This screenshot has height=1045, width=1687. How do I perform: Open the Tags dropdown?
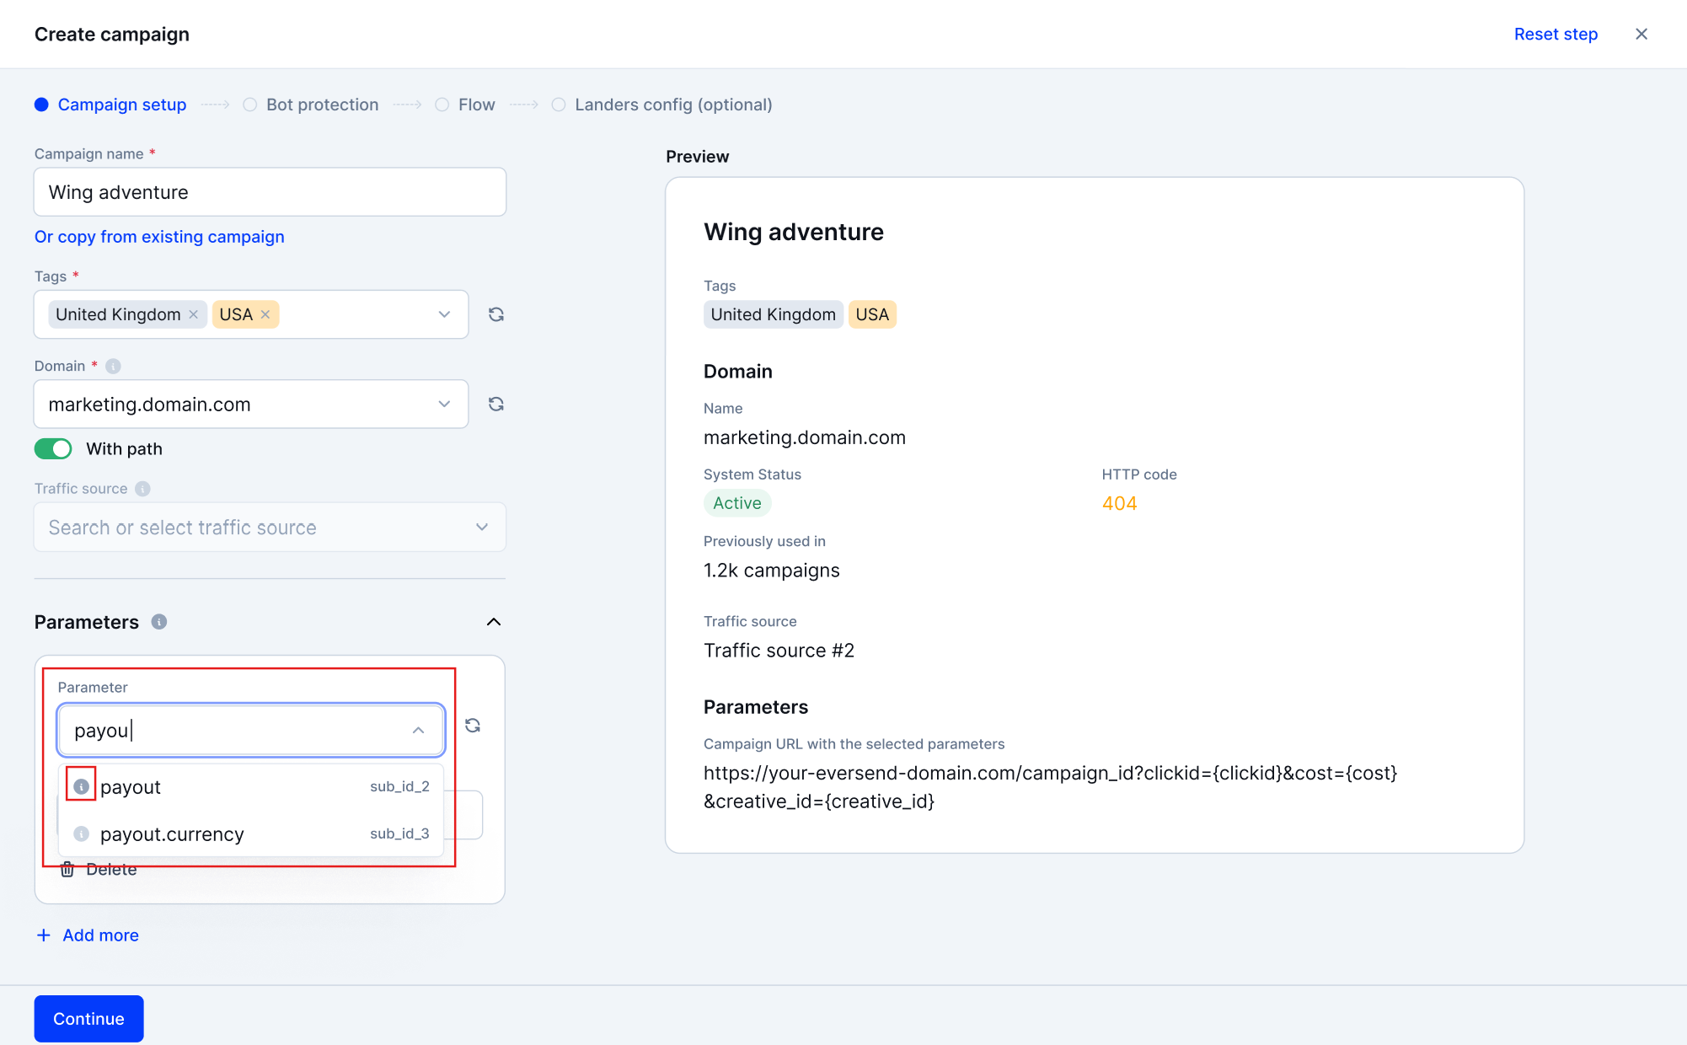pos(444,314)
